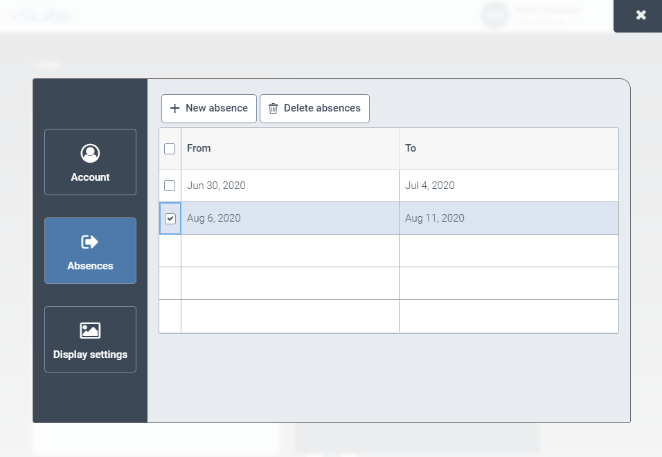This screenshot has width=662, height=457.
Task: Click the trash icon for Delete absences
Action: point(274,109)
